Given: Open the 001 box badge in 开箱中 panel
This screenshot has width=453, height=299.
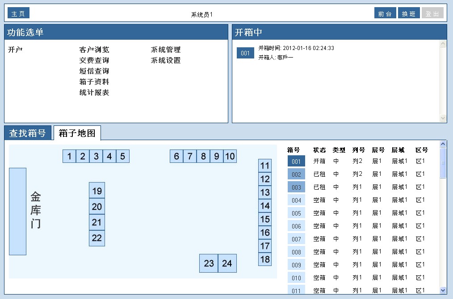Looking at the screenshot, I should 245,54.
